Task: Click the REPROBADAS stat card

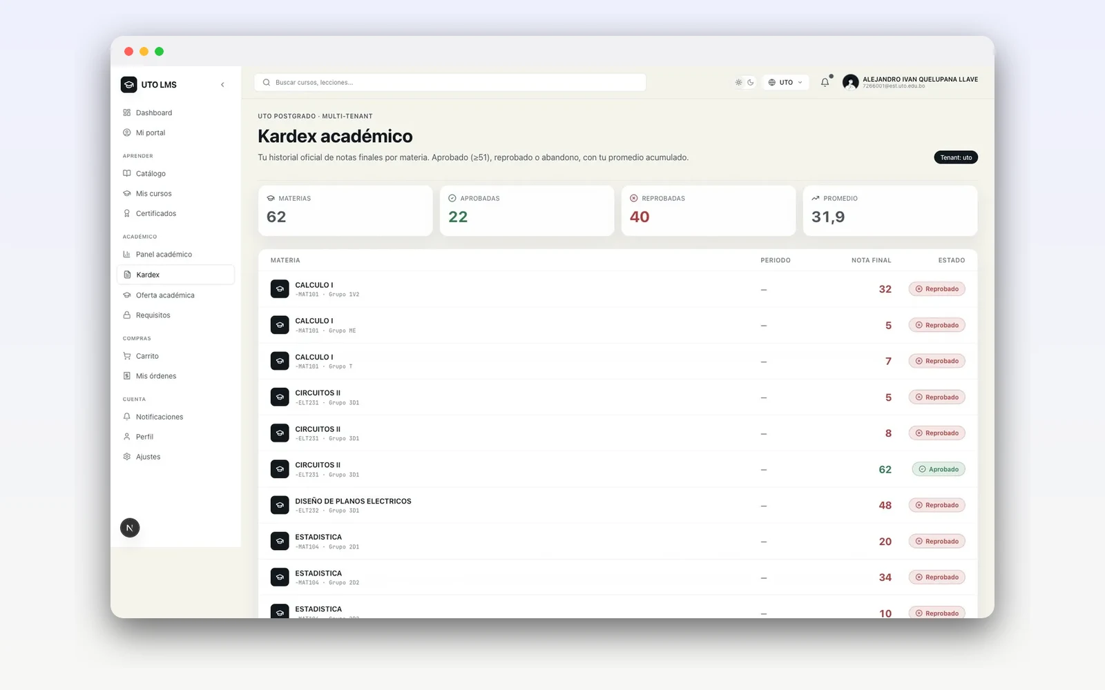Action: point(709,210)
